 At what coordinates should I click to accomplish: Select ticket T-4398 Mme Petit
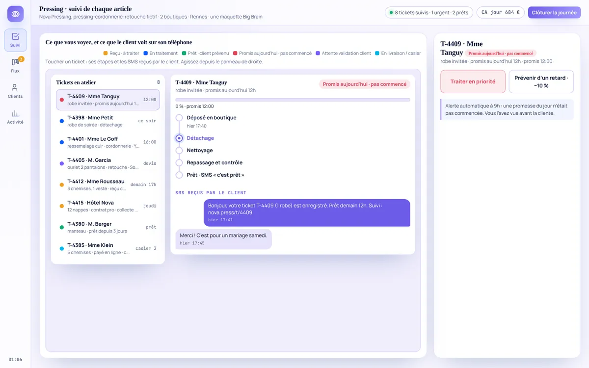107,121
